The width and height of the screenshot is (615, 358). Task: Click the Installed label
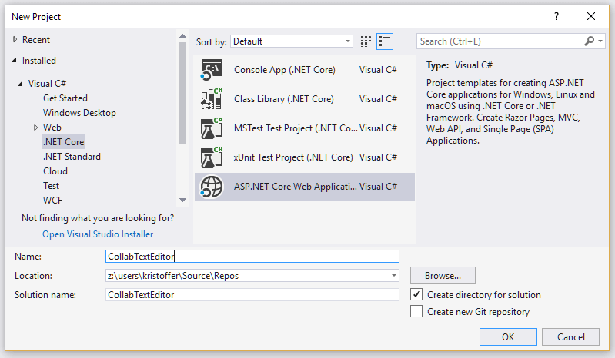pos(38,61)
